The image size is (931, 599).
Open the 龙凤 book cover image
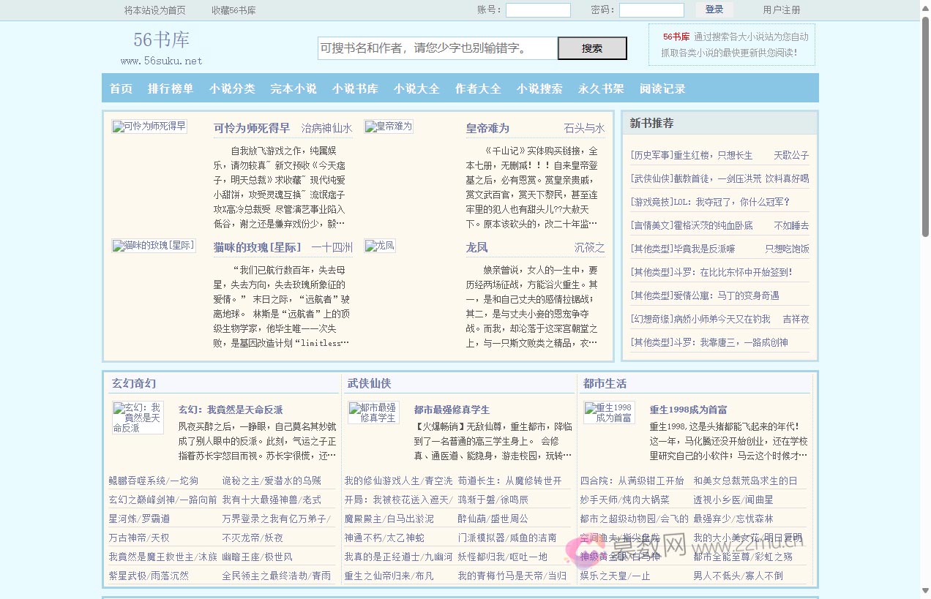coord(380,246)
